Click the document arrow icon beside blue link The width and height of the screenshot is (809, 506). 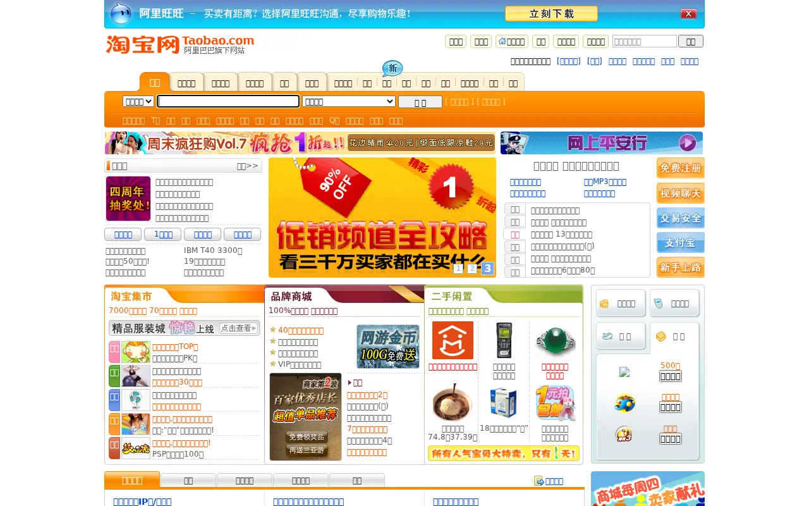(x=539, y=481)
